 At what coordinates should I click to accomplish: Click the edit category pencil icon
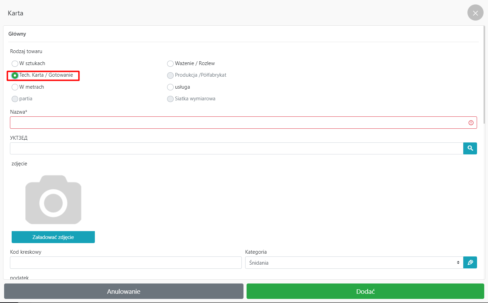tap(470, 263)
